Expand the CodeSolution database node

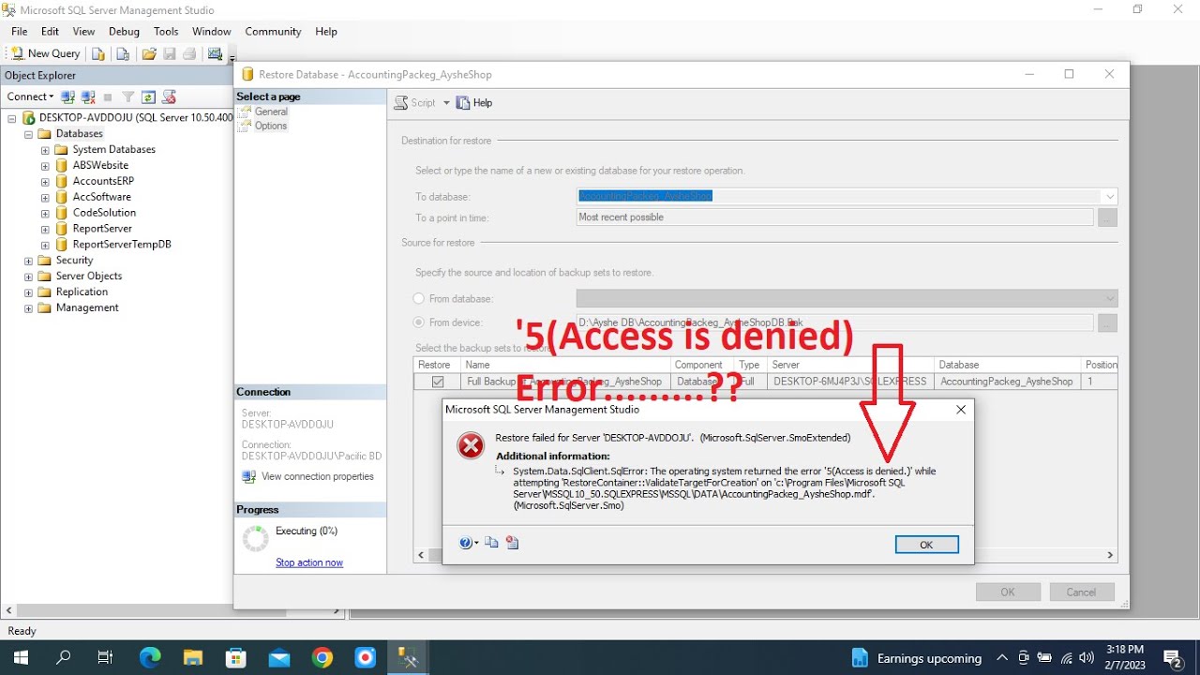coord(45,213)
